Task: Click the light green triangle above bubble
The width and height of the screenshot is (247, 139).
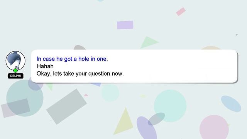Action: click(x=149, y=42)
